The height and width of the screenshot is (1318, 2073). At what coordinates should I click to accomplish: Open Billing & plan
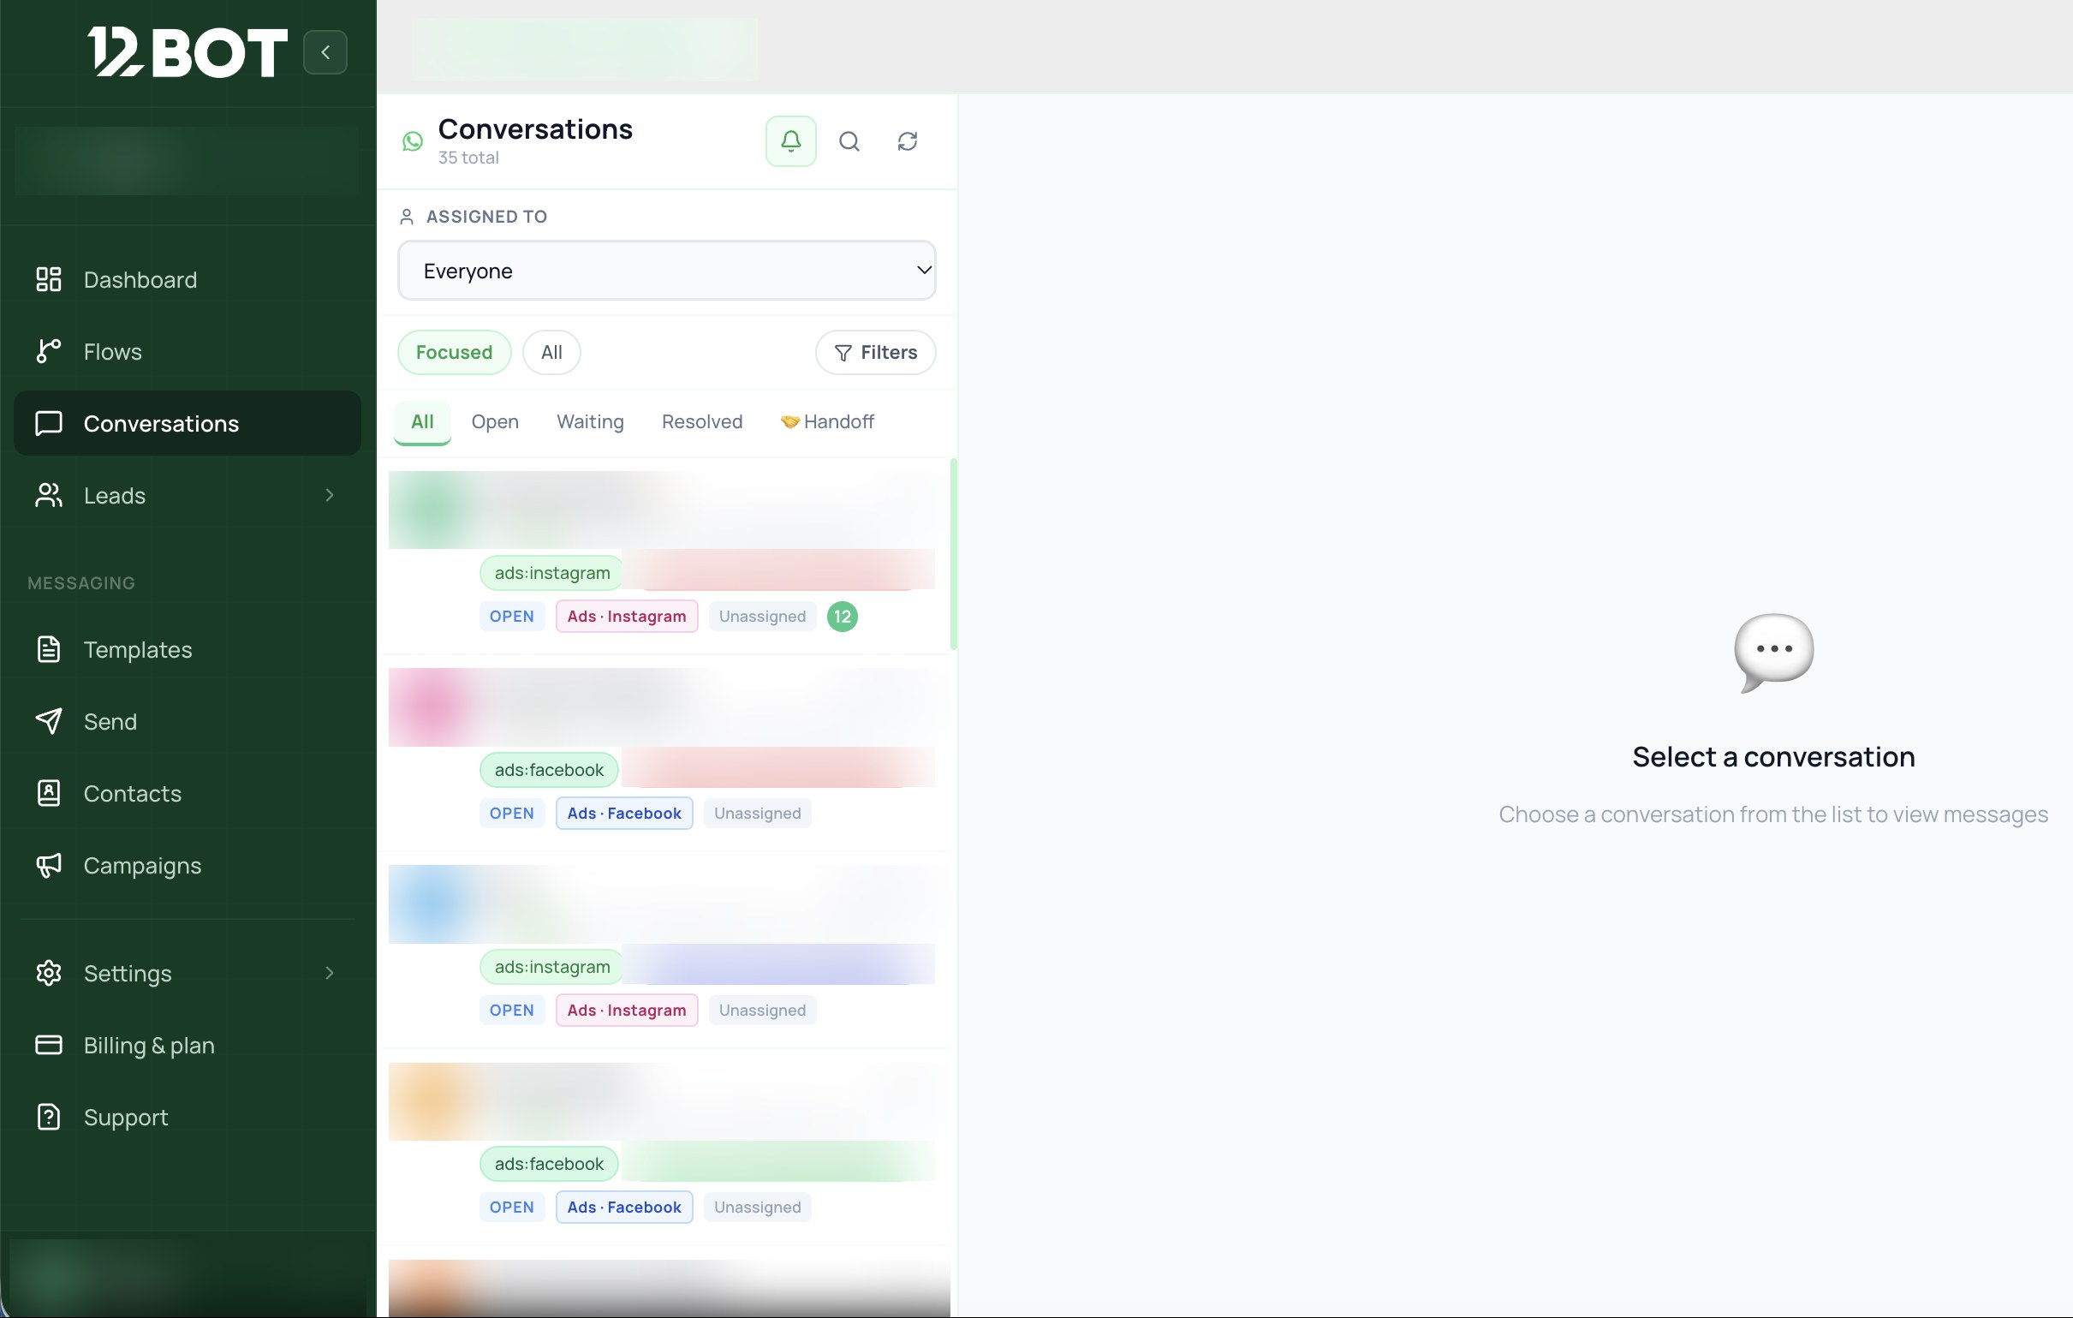(188, 1045)
